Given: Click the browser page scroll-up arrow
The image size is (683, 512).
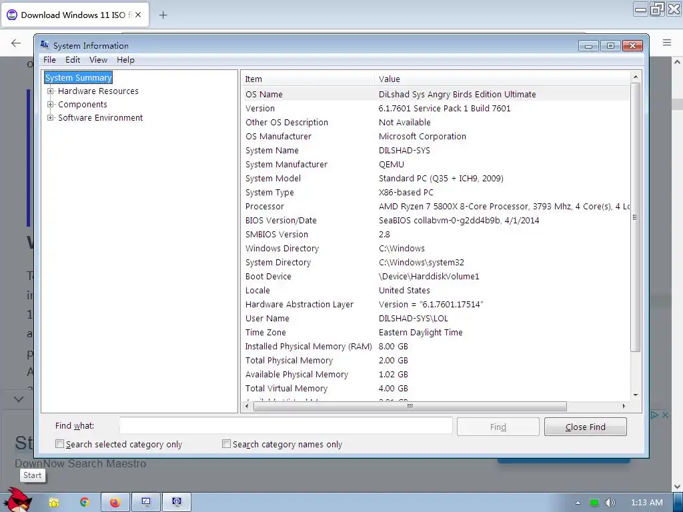Looking at the screenshot, I should (x=677, y=62).
